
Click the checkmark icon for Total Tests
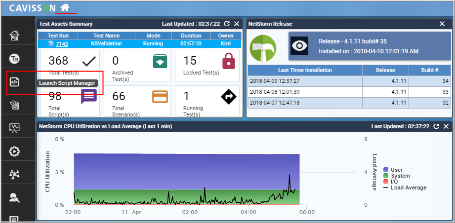click(x=89, y=61)
